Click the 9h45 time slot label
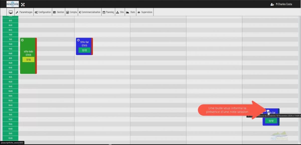This screenshot has width=301, height=145. [10, 86]
